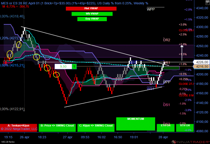Click the MOMENTUM green panel
The image size is (210, 144).
coord(135,124)
